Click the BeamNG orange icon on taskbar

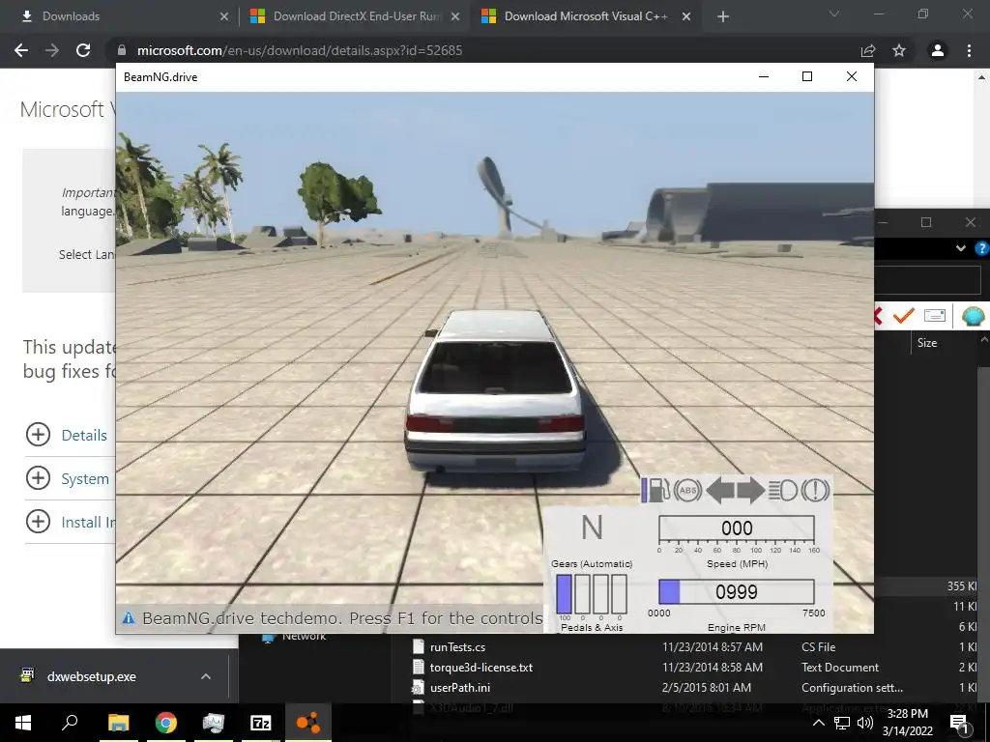(308, 723)
